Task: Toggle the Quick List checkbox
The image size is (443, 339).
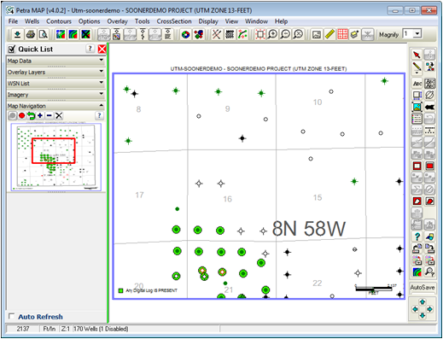Action: coord(11,49)
